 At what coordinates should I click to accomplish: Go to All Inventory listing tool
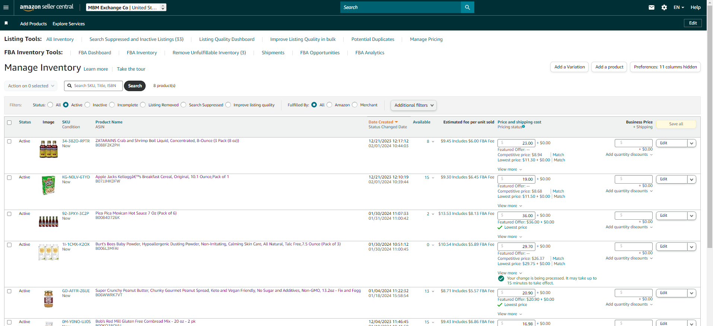(60, 39)
